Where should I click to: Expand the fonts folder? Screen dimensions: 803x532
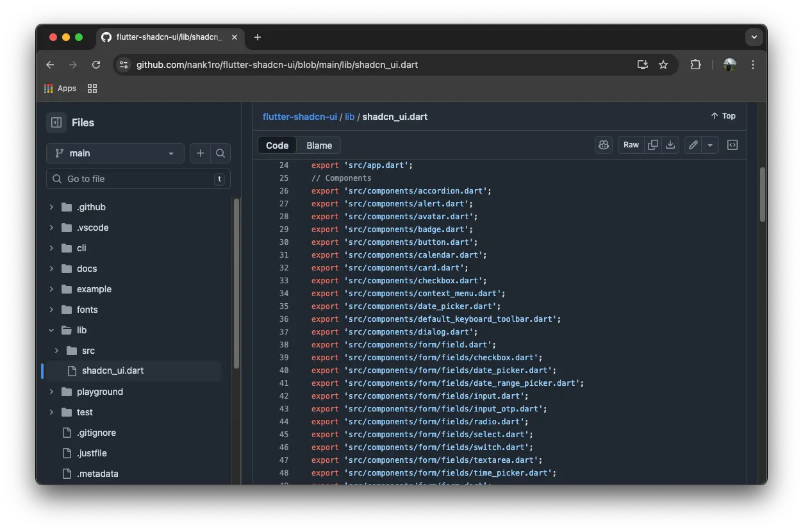(51, 310)
